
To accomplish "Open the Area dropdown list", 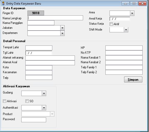I will (x=132, y=13).
